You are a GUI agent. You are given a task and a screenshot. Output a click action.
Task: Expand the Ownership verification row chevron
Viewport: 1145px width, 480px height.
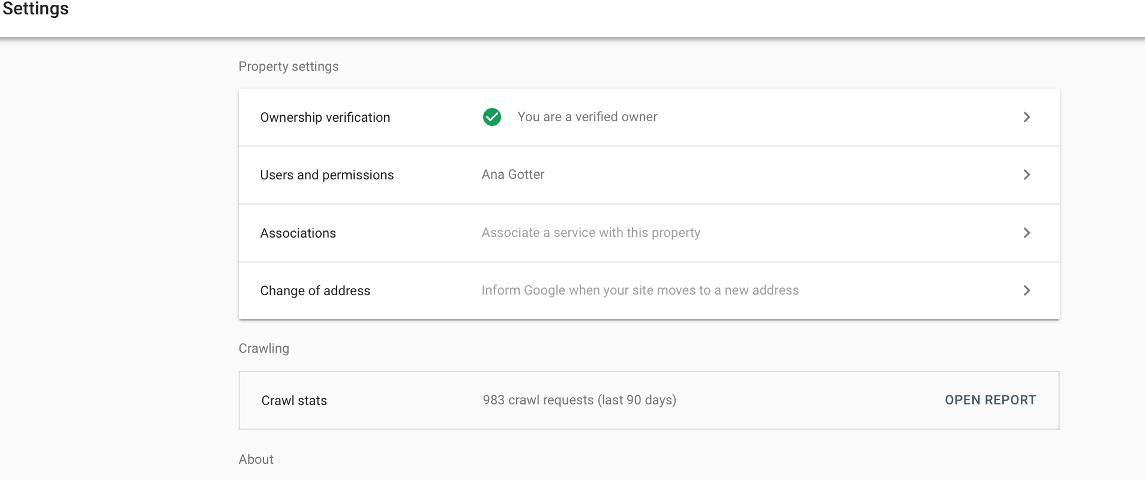pos(1027,117)
